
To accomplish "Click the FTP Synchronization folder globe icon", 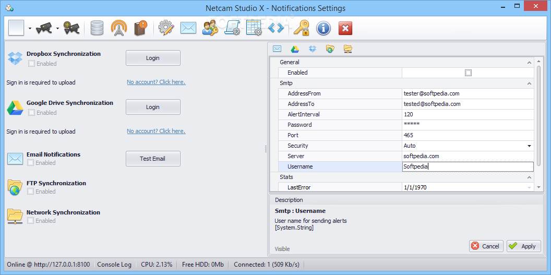I will click(15, 187).
